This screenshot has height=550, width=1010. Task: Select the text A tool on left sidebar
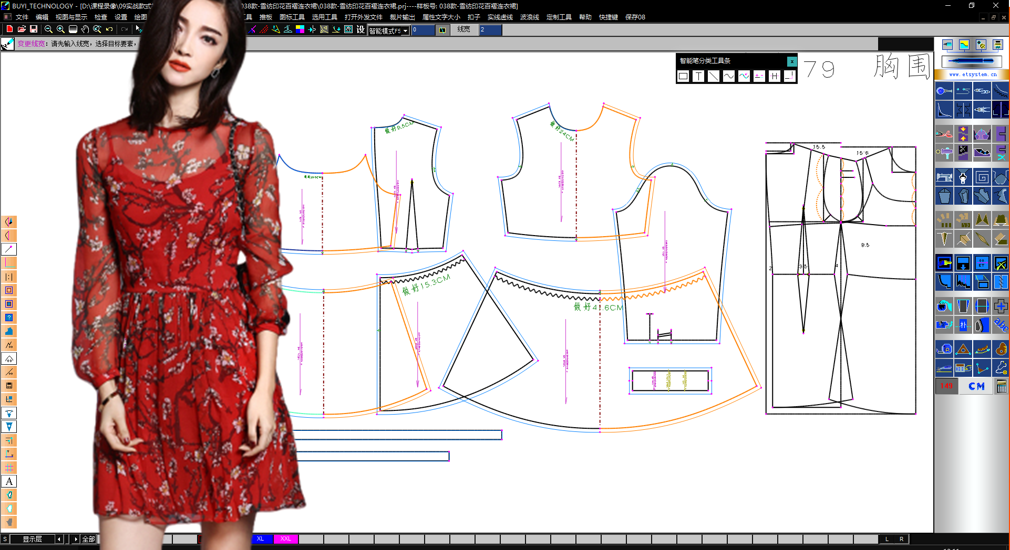tap(9, 481)
